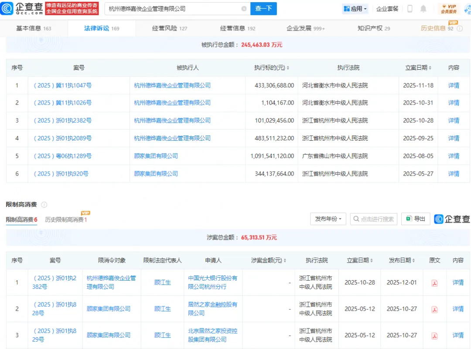The image size is (471, 349).
Task: Click the mobile phone app icon
Action: 410,9
